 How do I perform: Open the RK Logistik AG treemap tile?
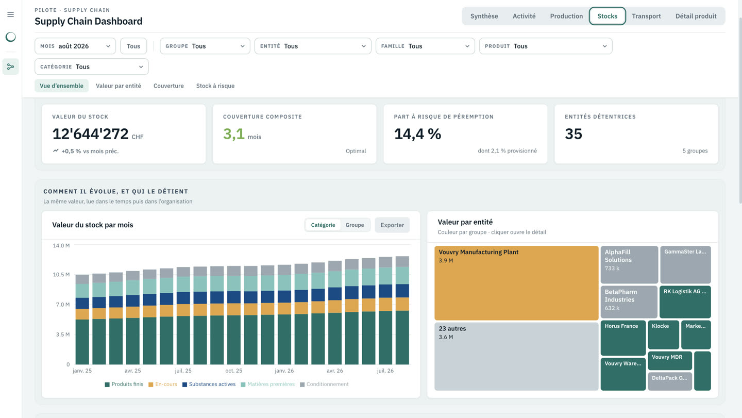(685, 302)
